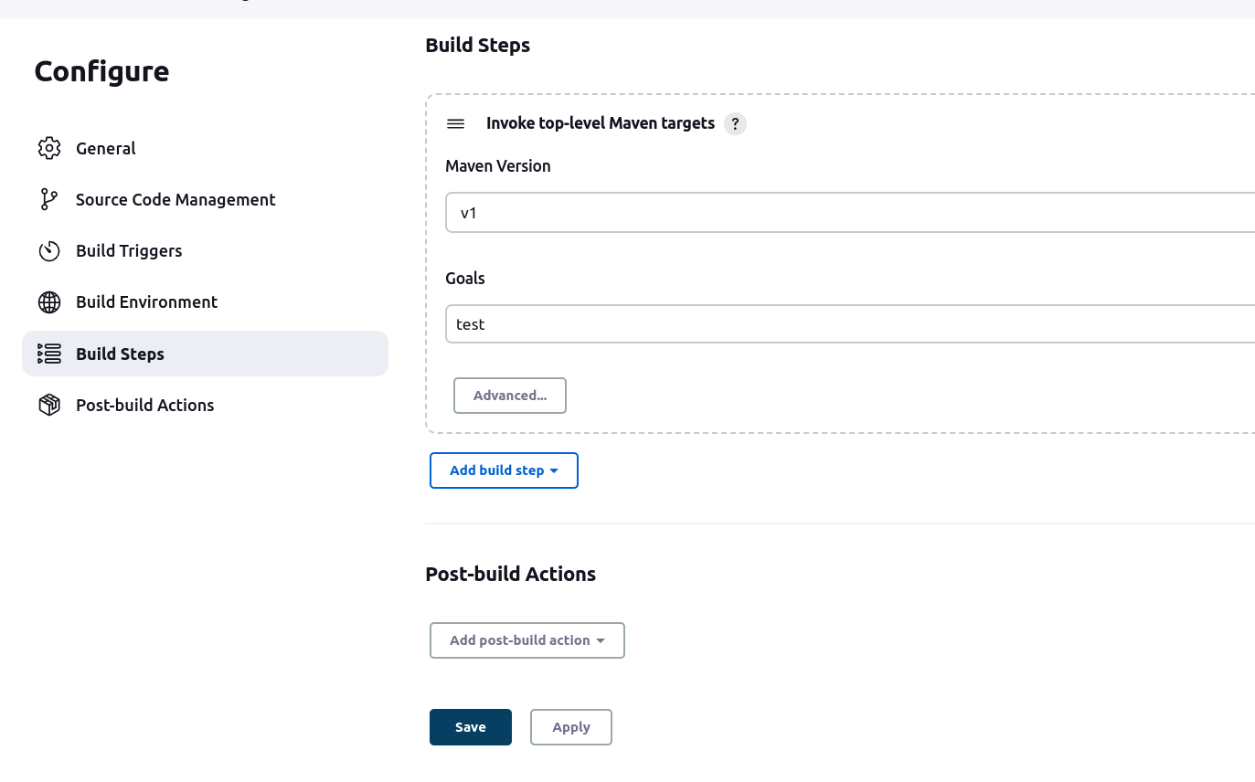This screenshot has height=782, width=1255.
Task: Open help for Invoke top-level Maven targets
Action: click(735, 123)
